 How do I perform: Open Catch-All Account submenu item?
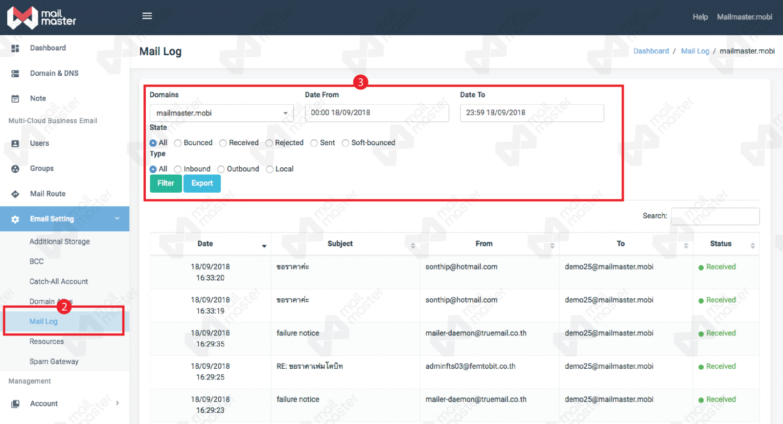pos(59,282)
